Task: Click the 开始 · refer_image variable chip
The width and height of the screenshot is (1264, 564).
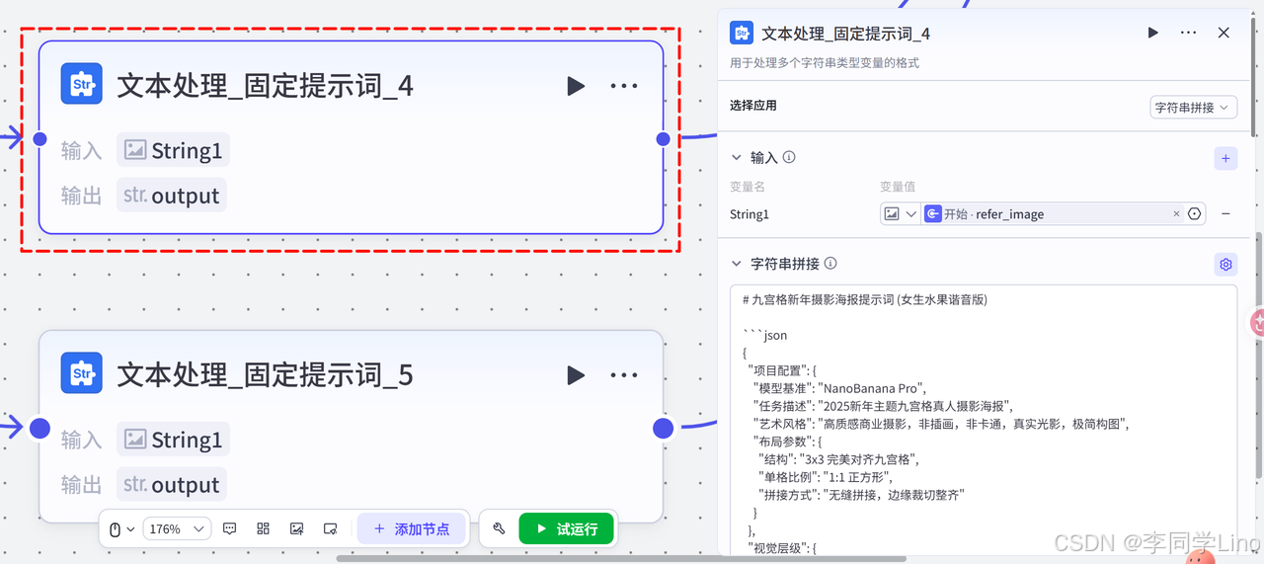Action: point(1052,213)
